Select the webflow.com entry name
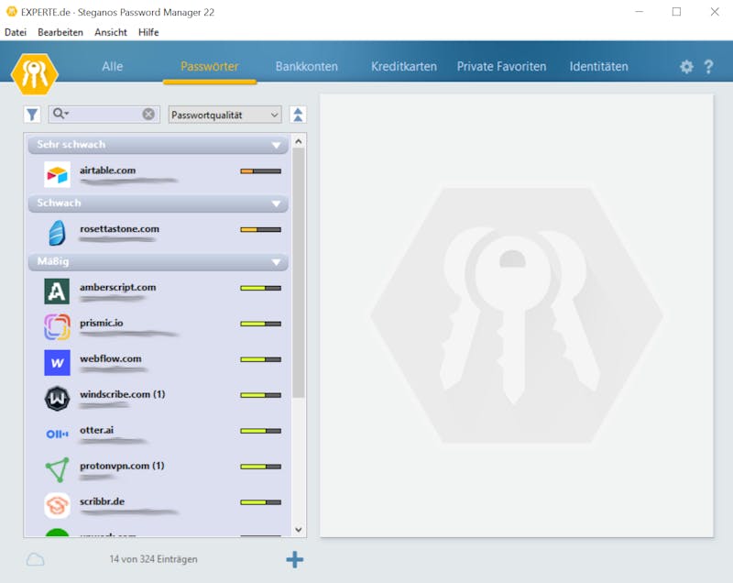 111,358
